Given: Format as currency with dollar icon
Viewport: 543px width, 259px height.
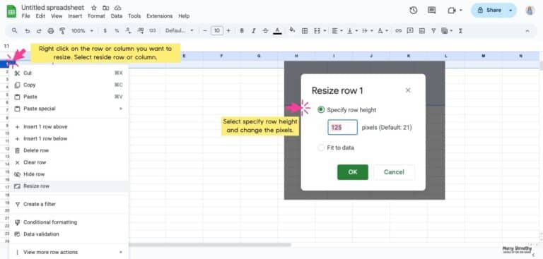Looking at the screenshot, I should (x=105, y=31).
